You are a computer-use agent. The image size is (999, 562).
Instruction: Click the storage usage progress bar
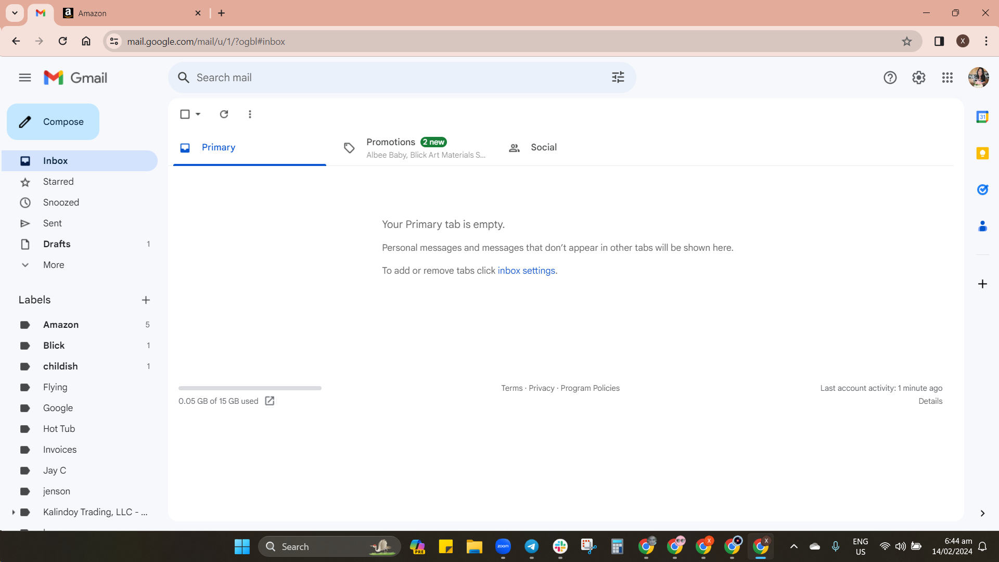[x=250, y=388]
